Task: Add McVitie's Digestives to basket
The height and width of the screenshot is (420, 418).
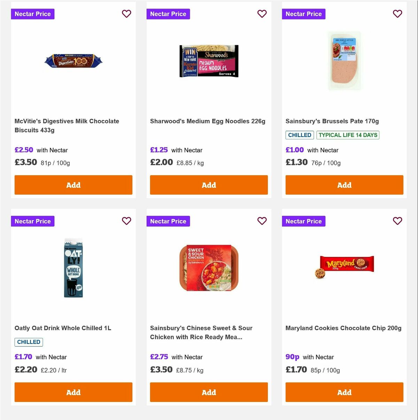Action: click(x=73, y=185)
